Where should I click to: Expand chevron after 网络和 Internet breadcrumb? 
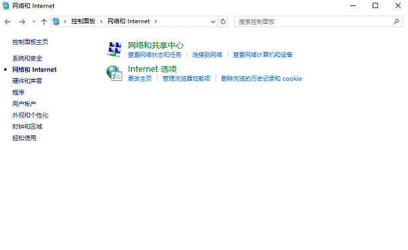(x=156, y=22)
